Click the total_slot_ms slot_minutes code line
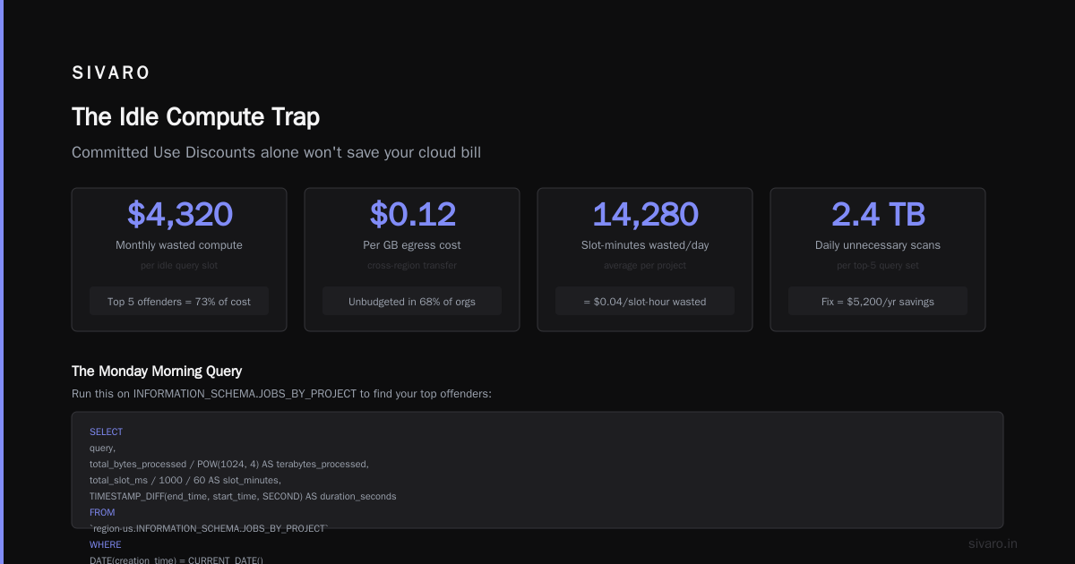This screenshot has width=1075, height=564. [185, 481]
